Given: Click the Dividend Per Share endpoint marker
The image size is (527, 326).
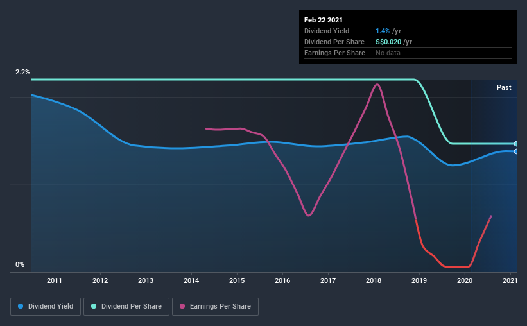Looking at the screenshot, I should pyautogui.click(x=515, y=144).
